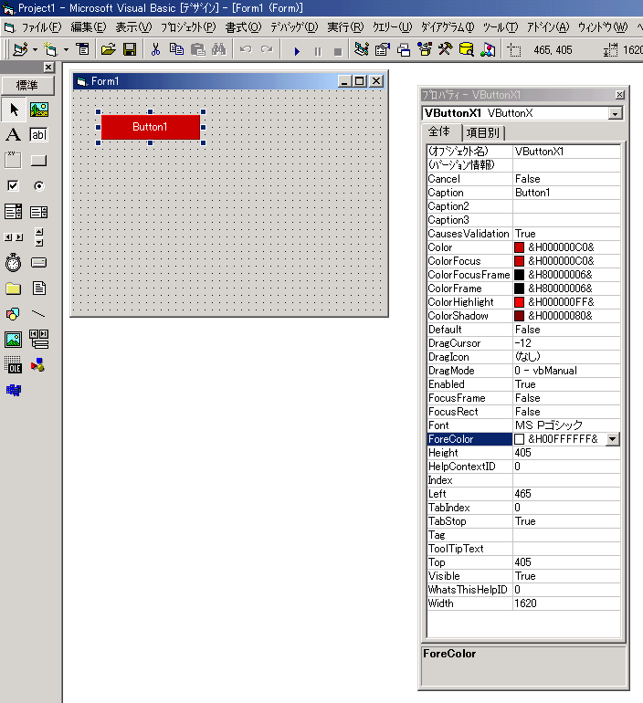
Task: Select the DirListBox folder tool
Action: [x=14, y=289]
